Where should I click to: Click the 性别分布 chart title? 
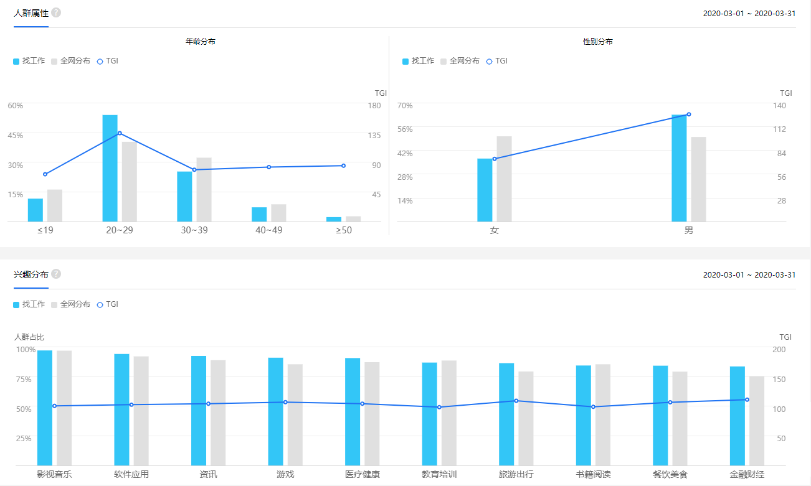[597, 42]
